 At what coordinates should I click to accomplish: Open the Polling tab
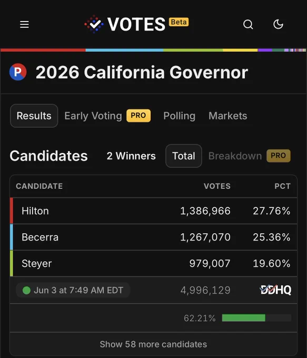pos(180,116)
